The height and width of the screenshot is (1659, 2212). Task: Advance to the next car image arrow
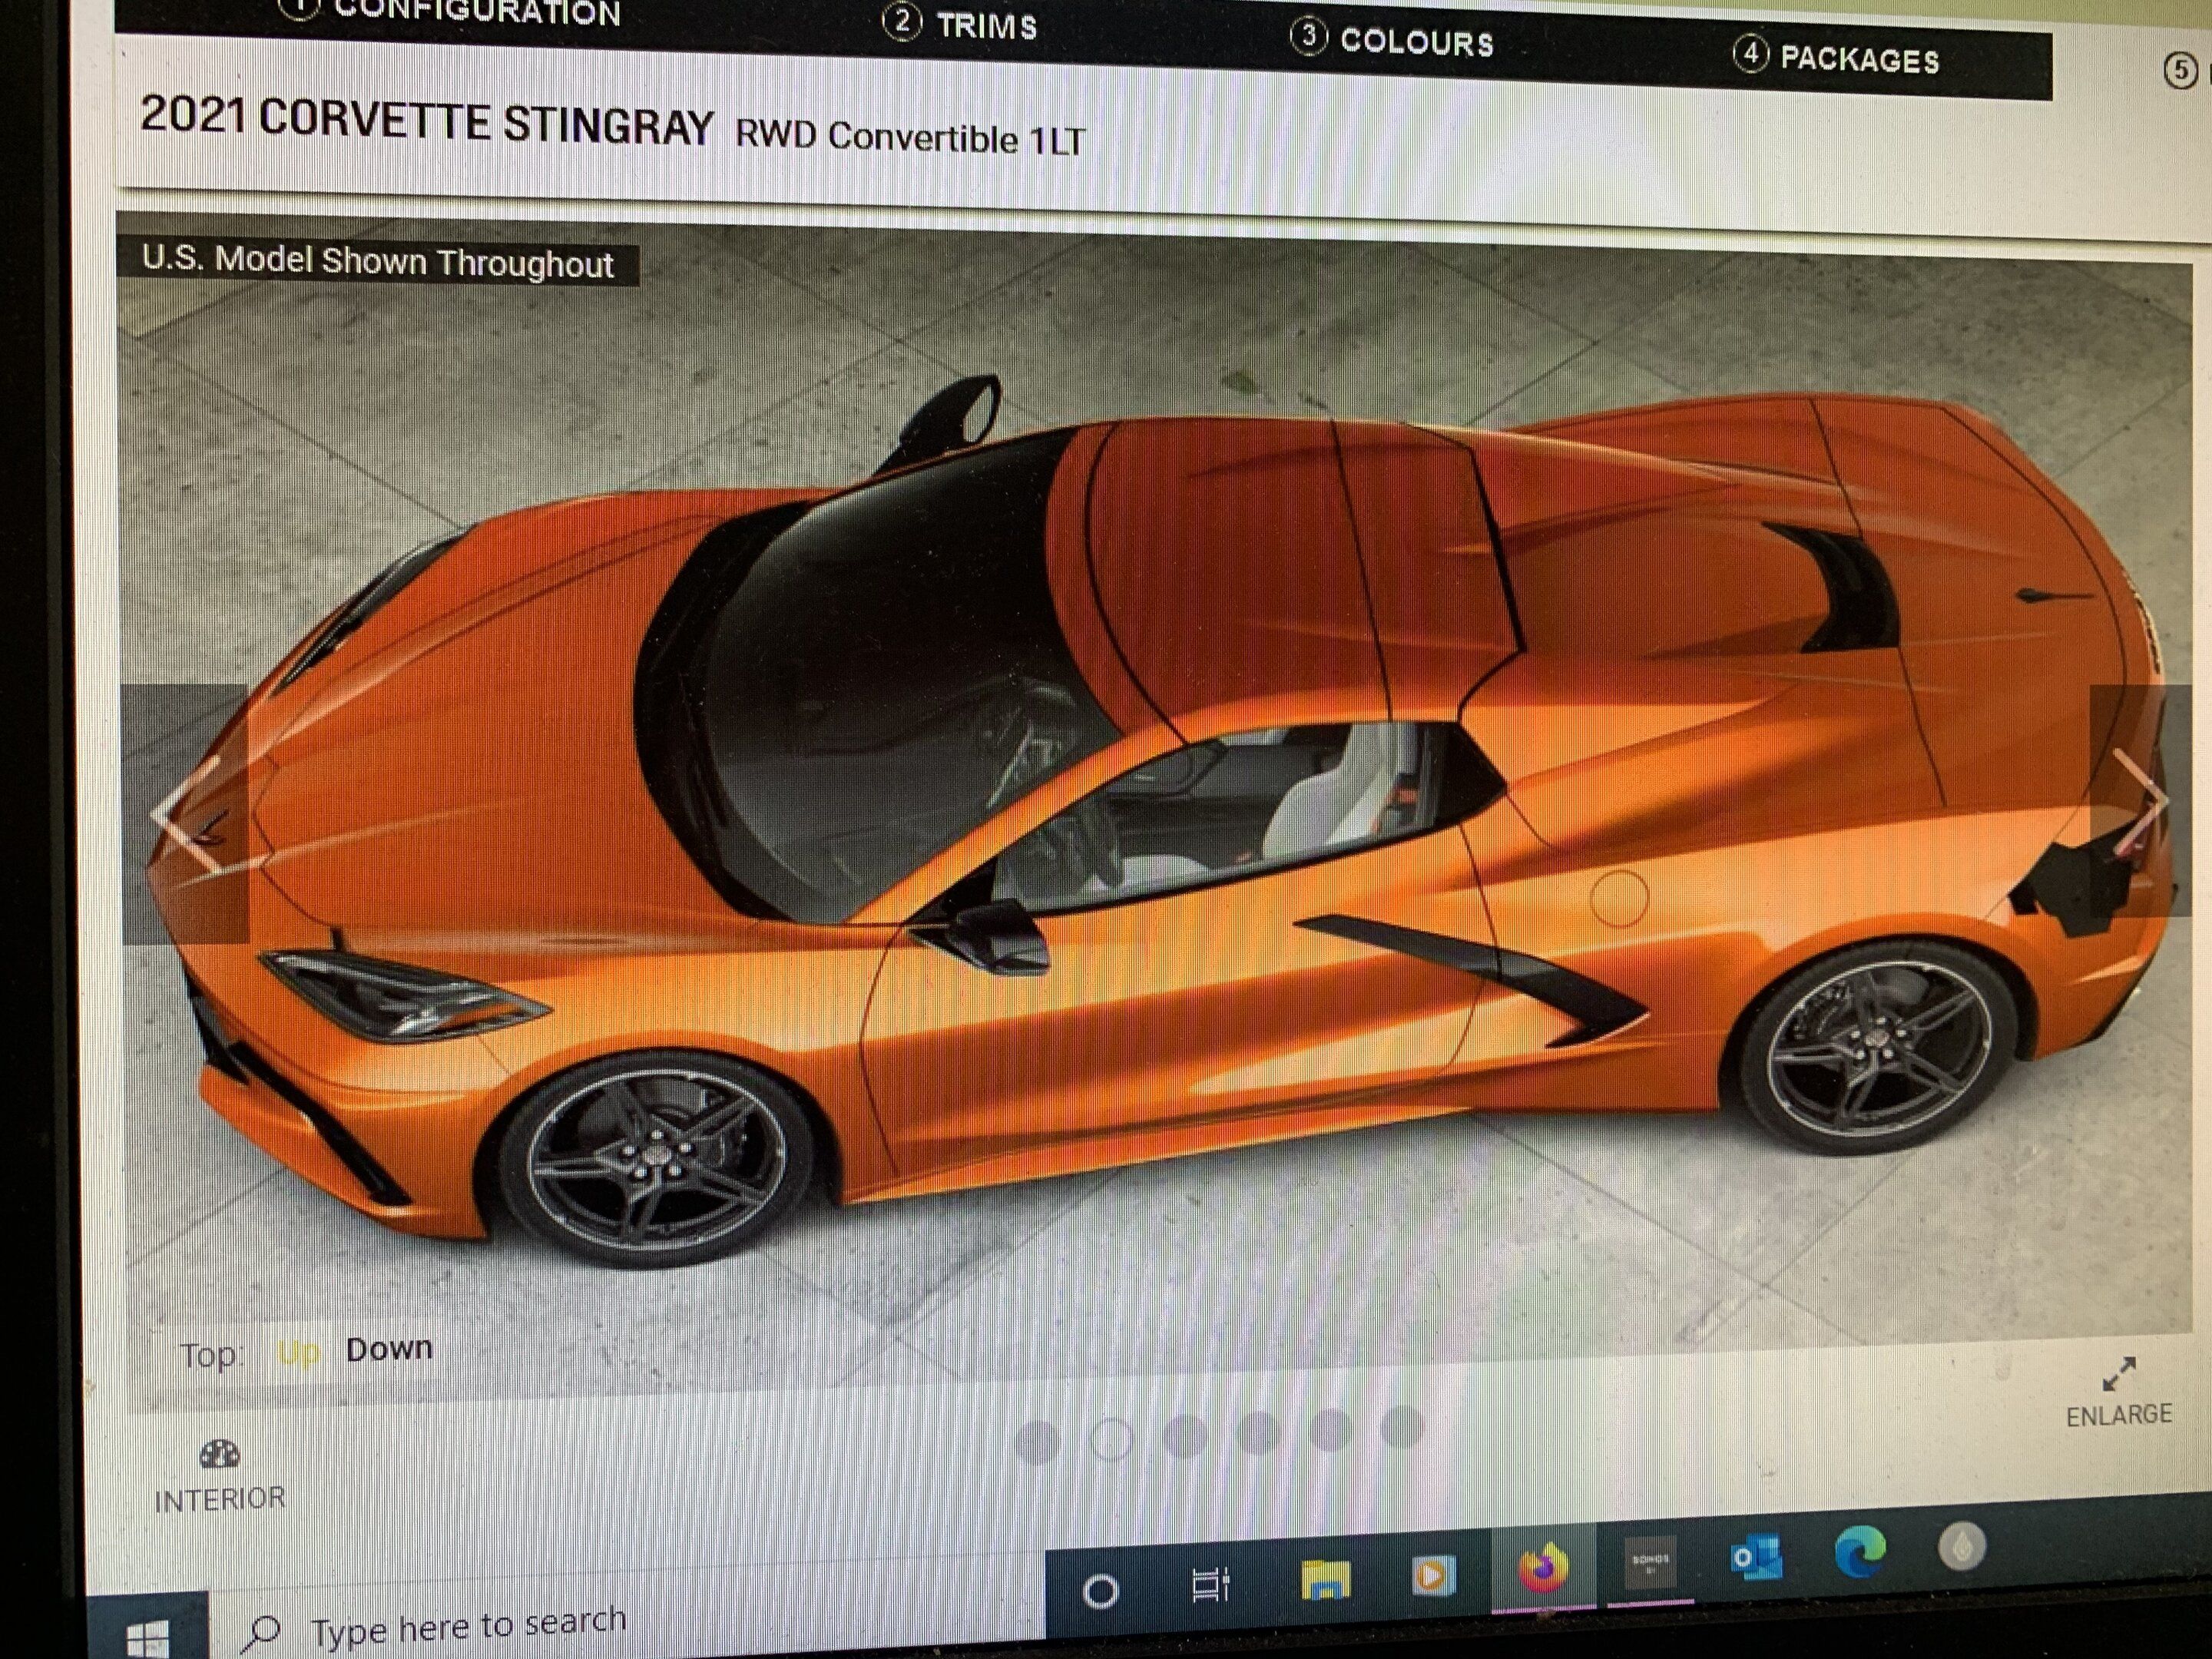(x=2143, y=800)
